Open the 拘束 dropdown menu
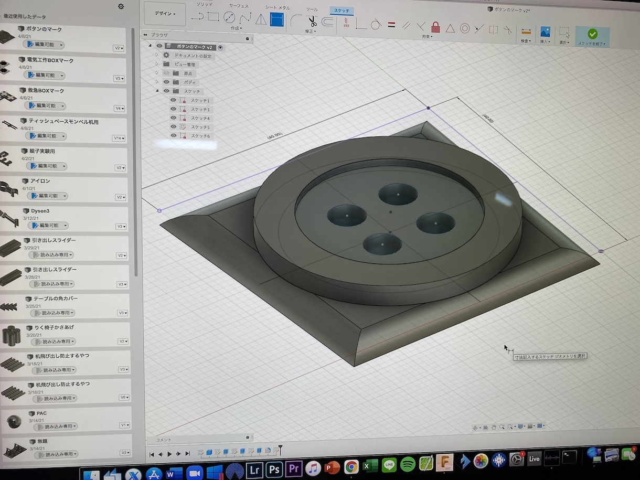 pos(428,37)
